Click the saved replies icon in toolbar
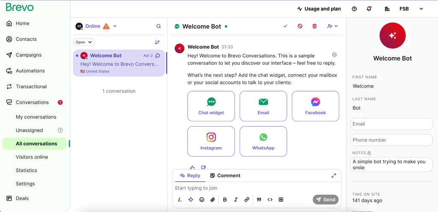 pyautogui.click(x=180, y=200)
